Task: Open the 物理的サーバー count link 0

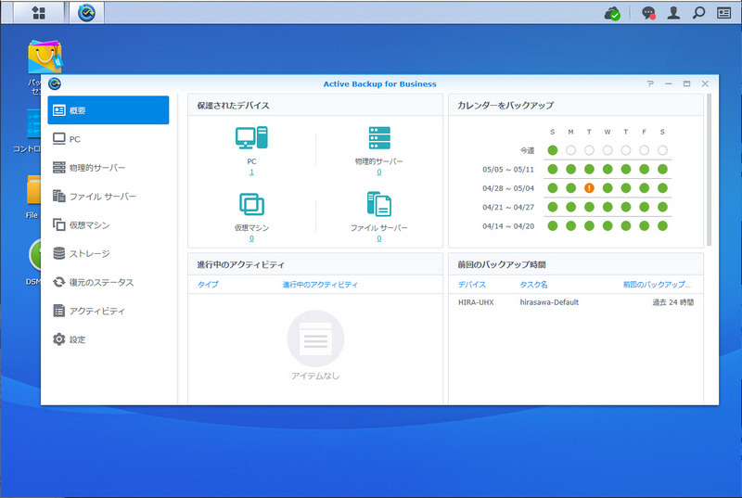Action: 379,172
